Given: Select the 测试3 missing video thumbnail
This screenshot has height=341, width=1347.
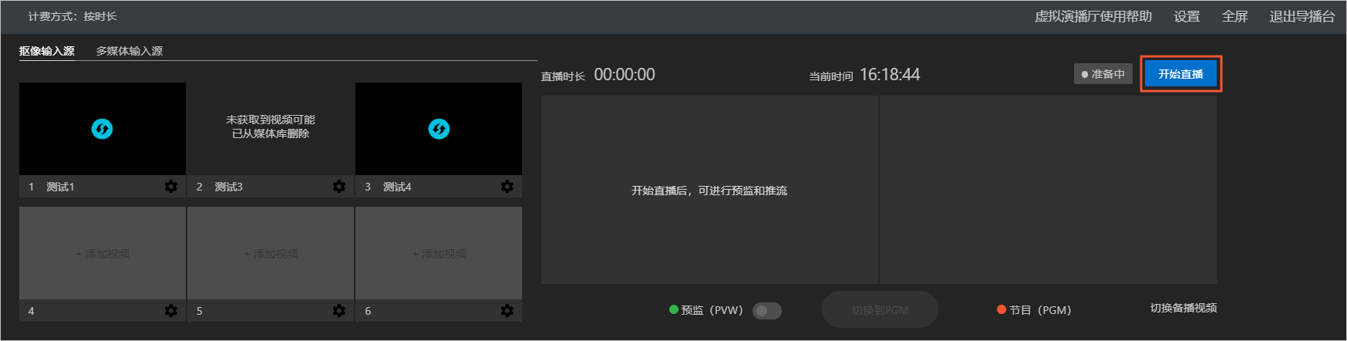Looking at the screenshot, I should click(271, 129).
